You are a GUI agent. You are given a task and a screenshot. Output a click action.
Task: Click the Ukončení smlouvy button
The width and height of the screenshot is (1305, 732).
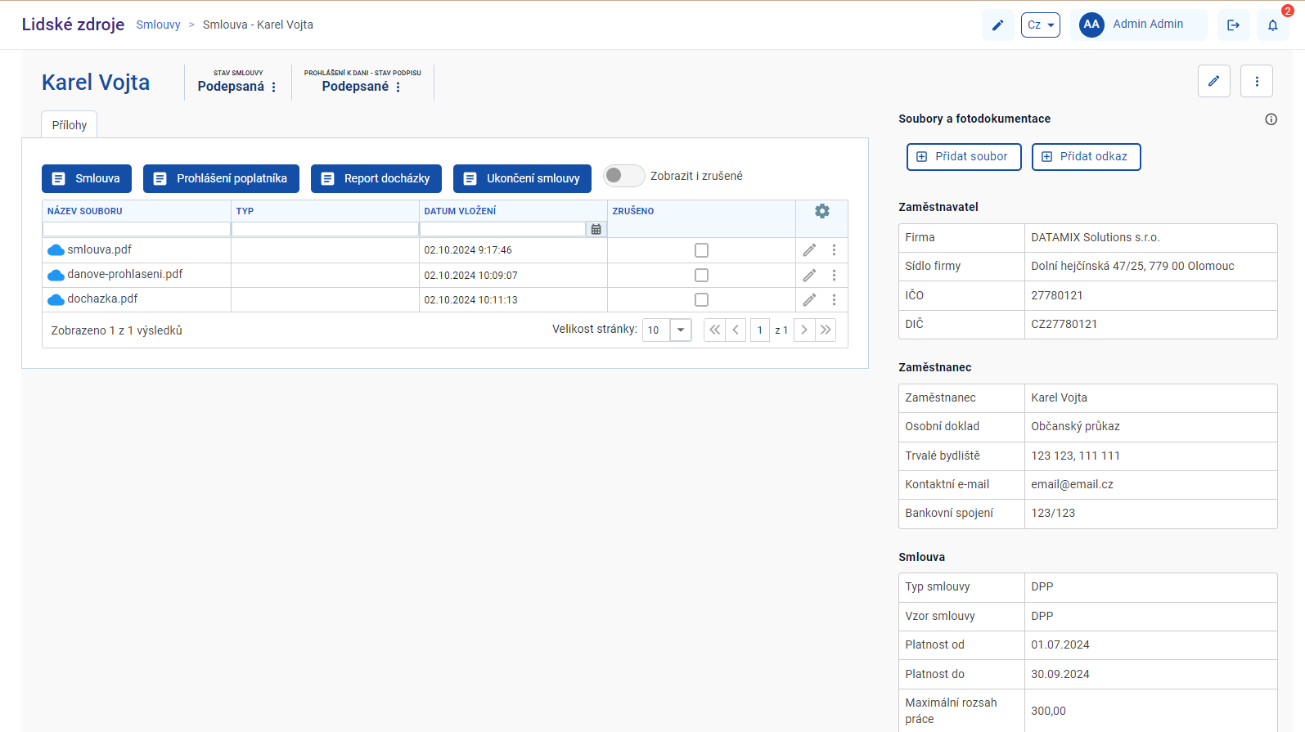522,178
